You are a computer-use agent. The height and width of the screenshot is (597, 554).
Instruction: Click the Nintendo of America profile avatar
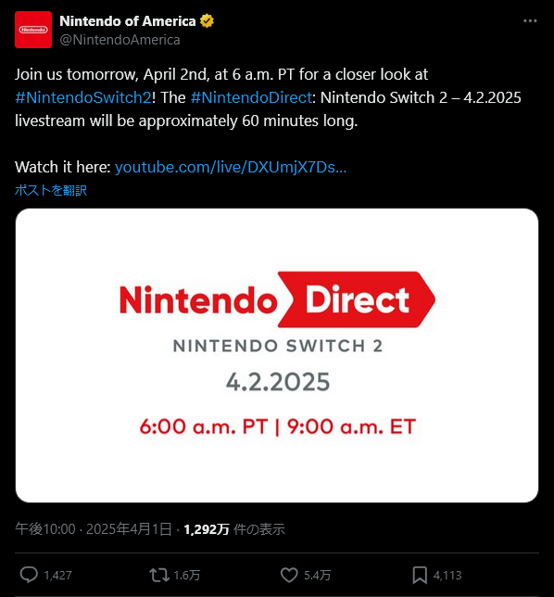(x=33, y=30)
